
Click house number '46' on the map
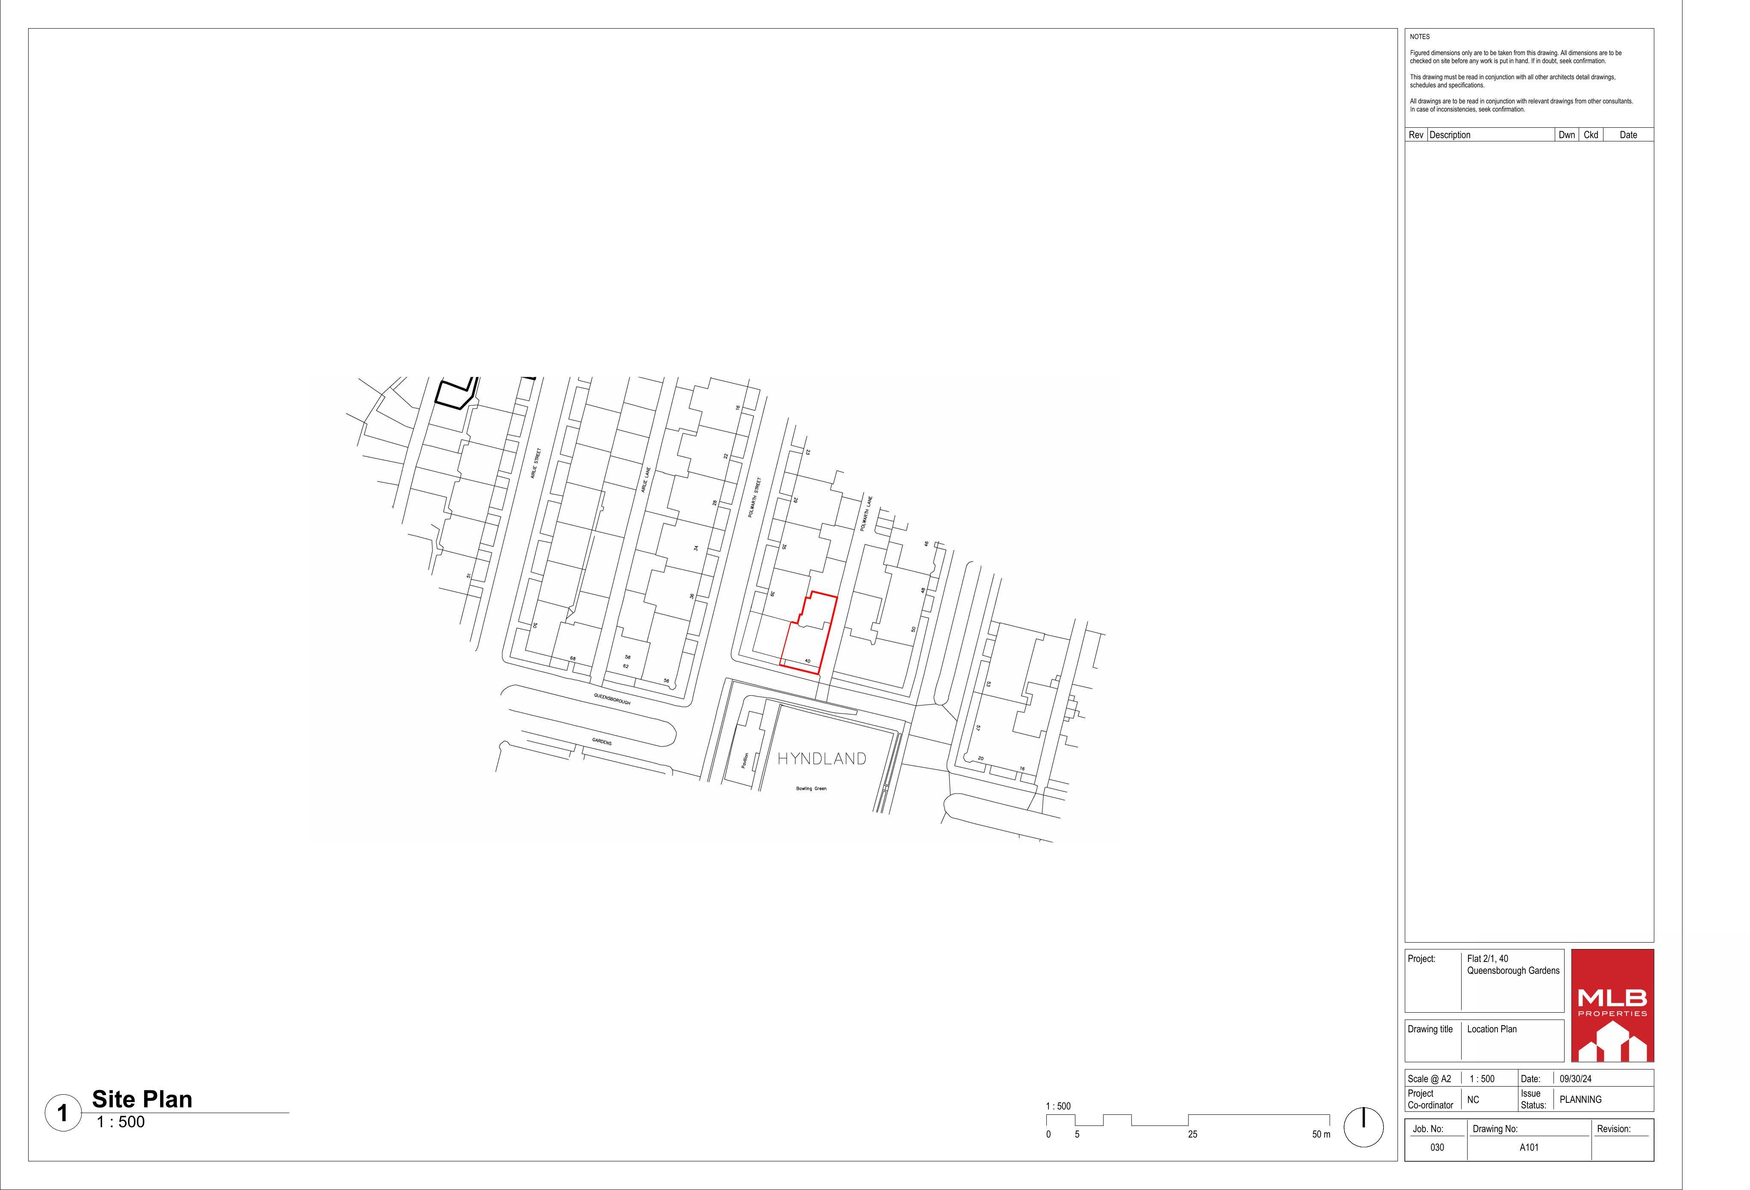926,543
